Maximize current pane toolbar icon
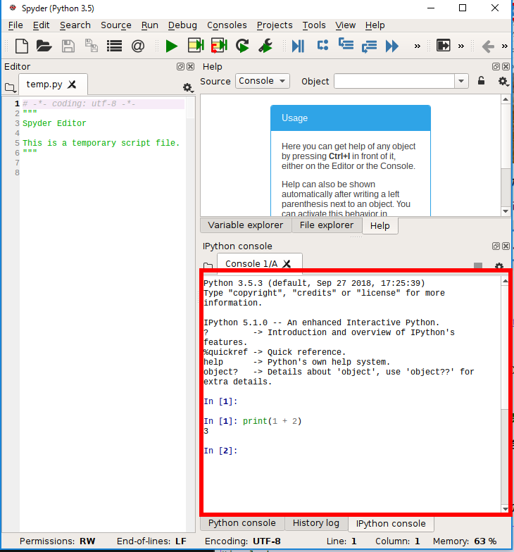 [x=444, y=45]
